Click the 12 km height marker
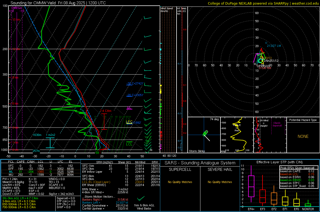The image size is (320, 212). click(x=15, y=49)
